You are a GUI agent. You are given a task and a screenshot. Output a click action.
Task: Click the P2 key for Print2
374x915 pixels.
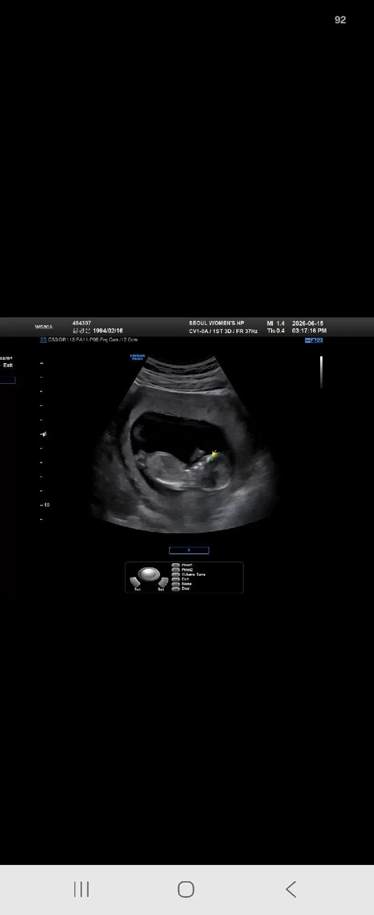[x=176, y=570]
